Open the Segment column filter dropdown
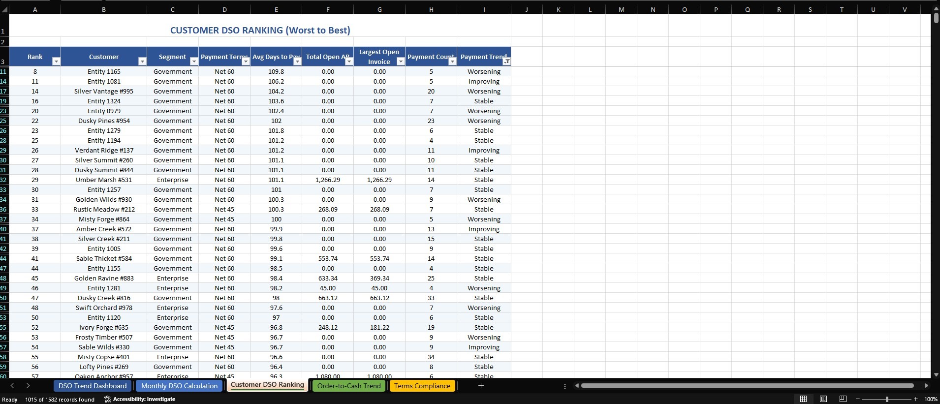 coord(194,62)
